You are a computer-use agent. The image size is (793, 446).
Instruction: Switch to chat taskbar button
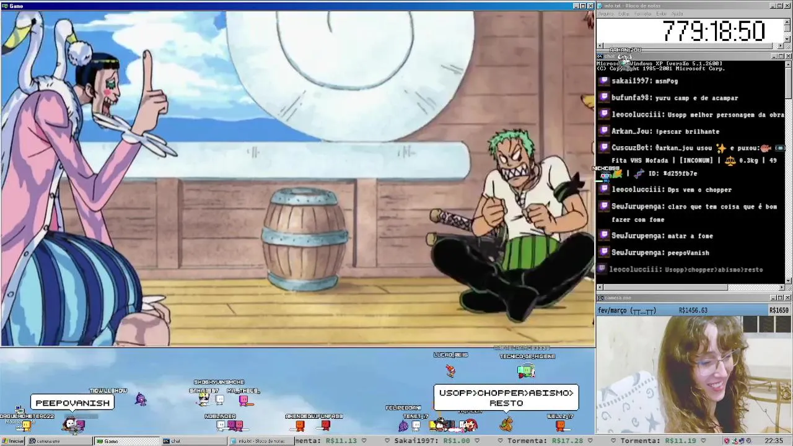[194, 441]
